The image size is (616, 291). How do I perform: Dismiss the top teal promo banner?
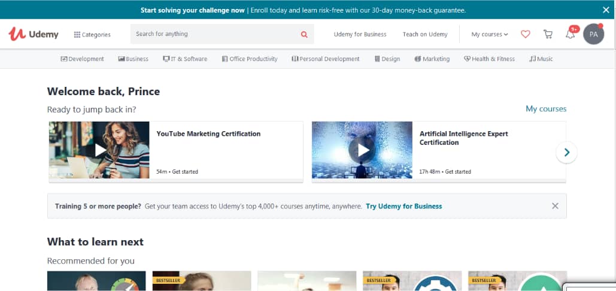(x=606, y=10)
